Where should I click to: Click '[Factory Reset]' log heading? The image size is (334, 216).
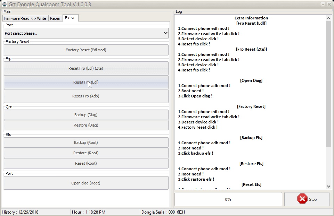(x=251, y=106)
